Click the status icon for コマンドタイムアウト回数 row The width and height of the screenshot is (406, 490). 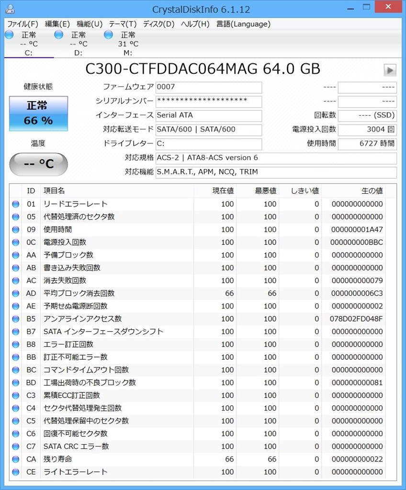click(x=16, y=370)
